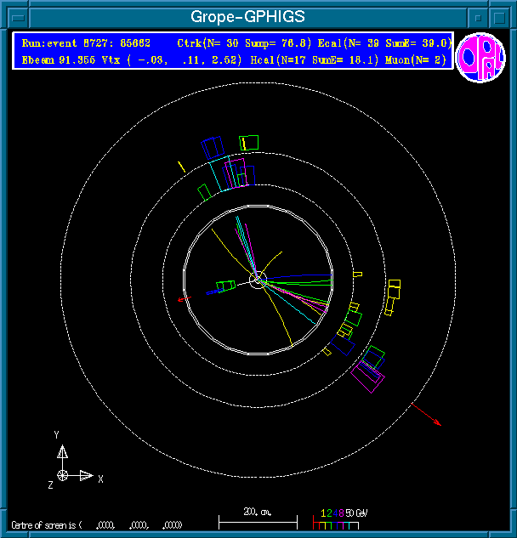Click the red missing momentum arrow
Viewport: 517px width, 538px height.
(428, 414)
